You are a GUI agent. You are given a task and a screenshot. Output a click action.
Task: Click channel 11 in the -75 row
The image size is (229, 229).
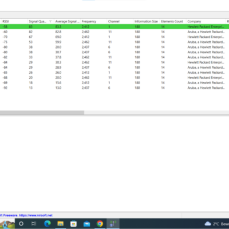110,42
